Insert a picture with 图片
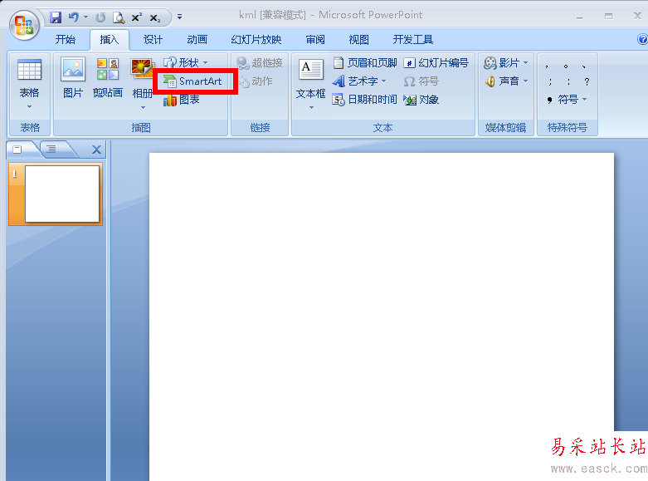Screen dimensions: 648x481 point(73,78)
